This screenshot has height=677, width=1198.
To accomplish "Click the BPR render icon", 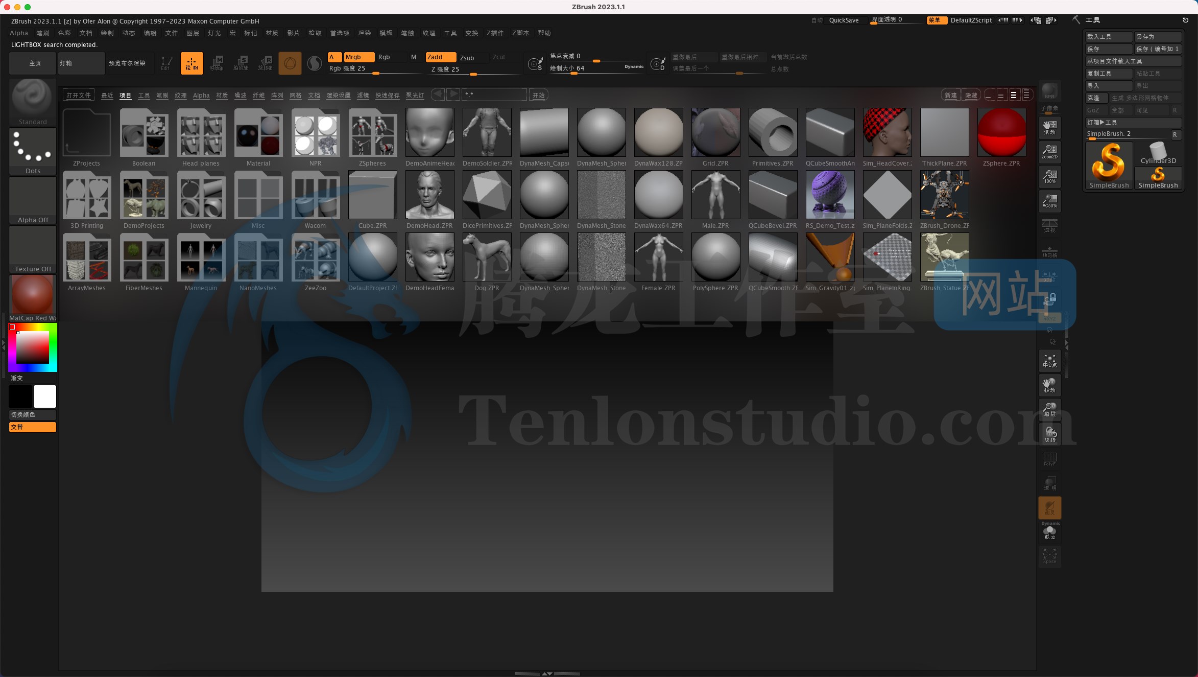I will click(x=1049, y=91).
